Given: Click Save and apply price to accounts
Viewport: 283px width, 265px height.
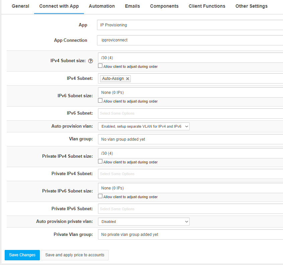Looking at the screenshot, I should pos(75,255).
